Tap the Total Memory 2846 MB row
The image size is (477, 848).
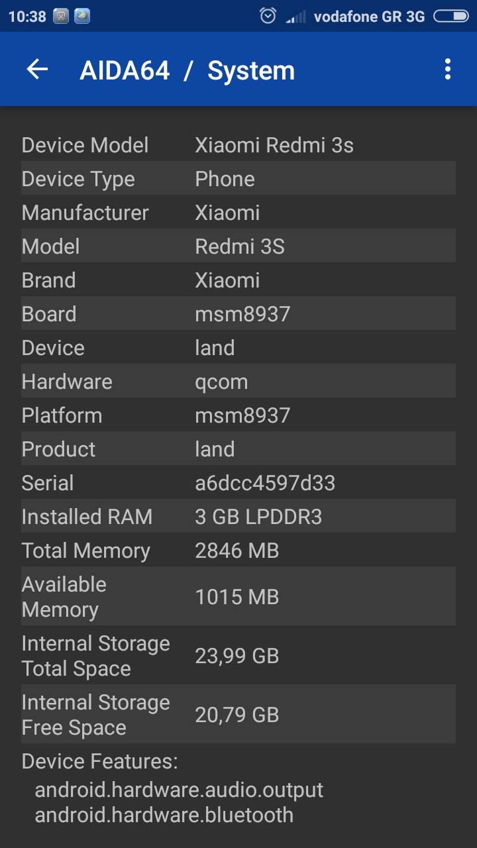(238, 551)
